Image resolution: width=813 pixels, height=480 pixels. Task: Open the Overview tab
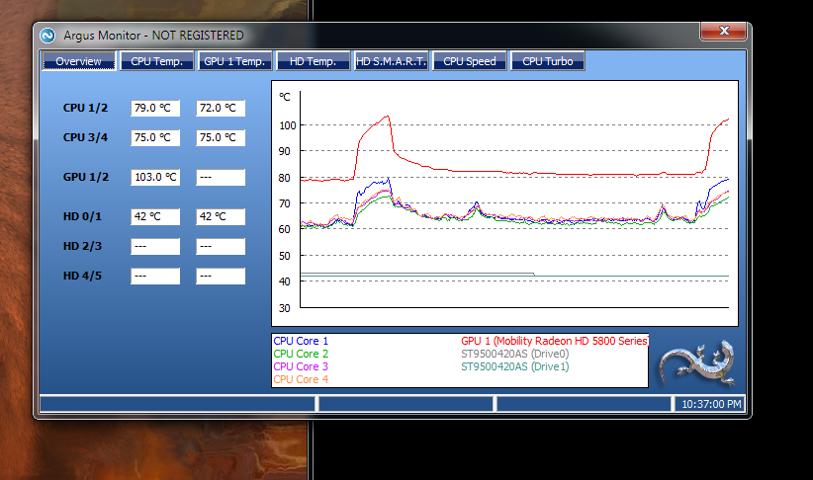78,61
